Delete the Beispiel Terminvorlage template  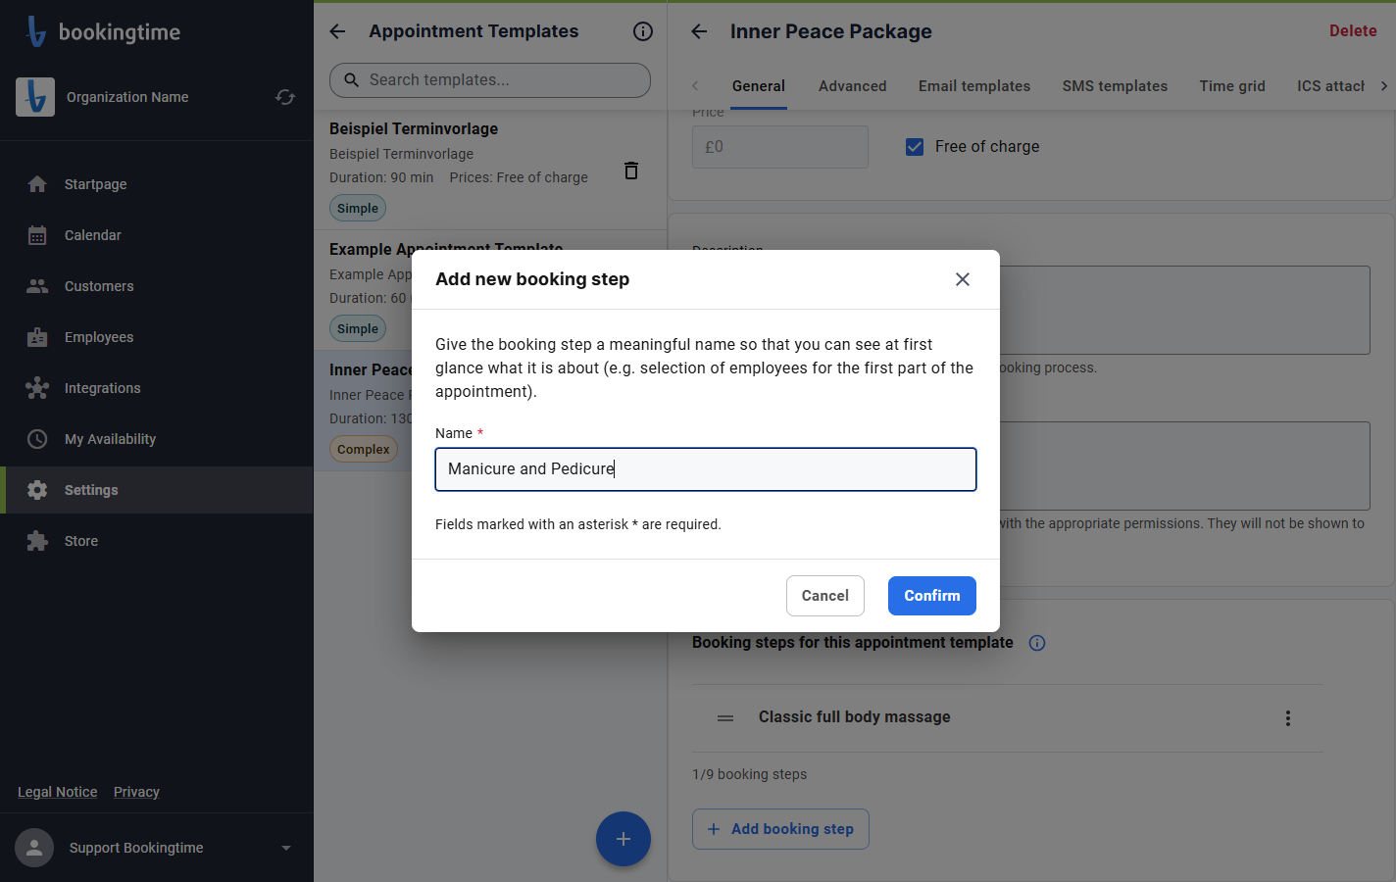631,171
